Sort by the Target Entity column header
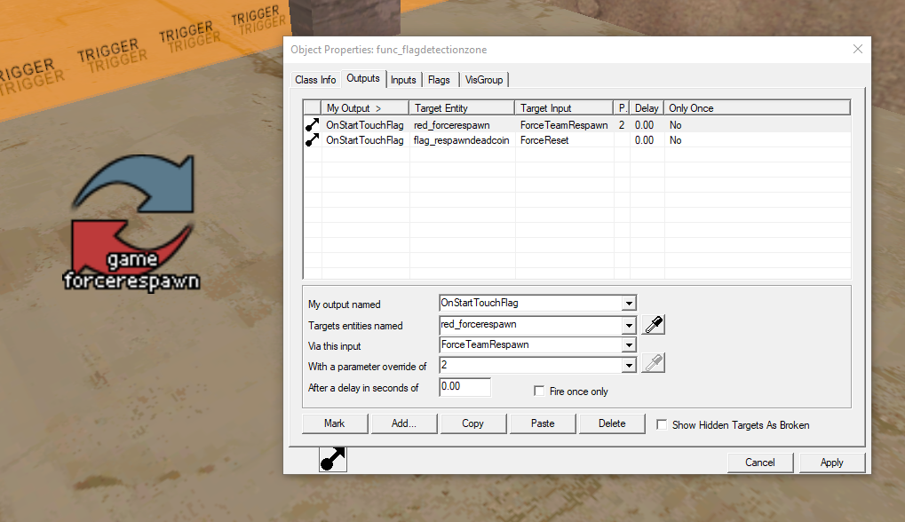 pyautogui.click(x=462, y=107)
